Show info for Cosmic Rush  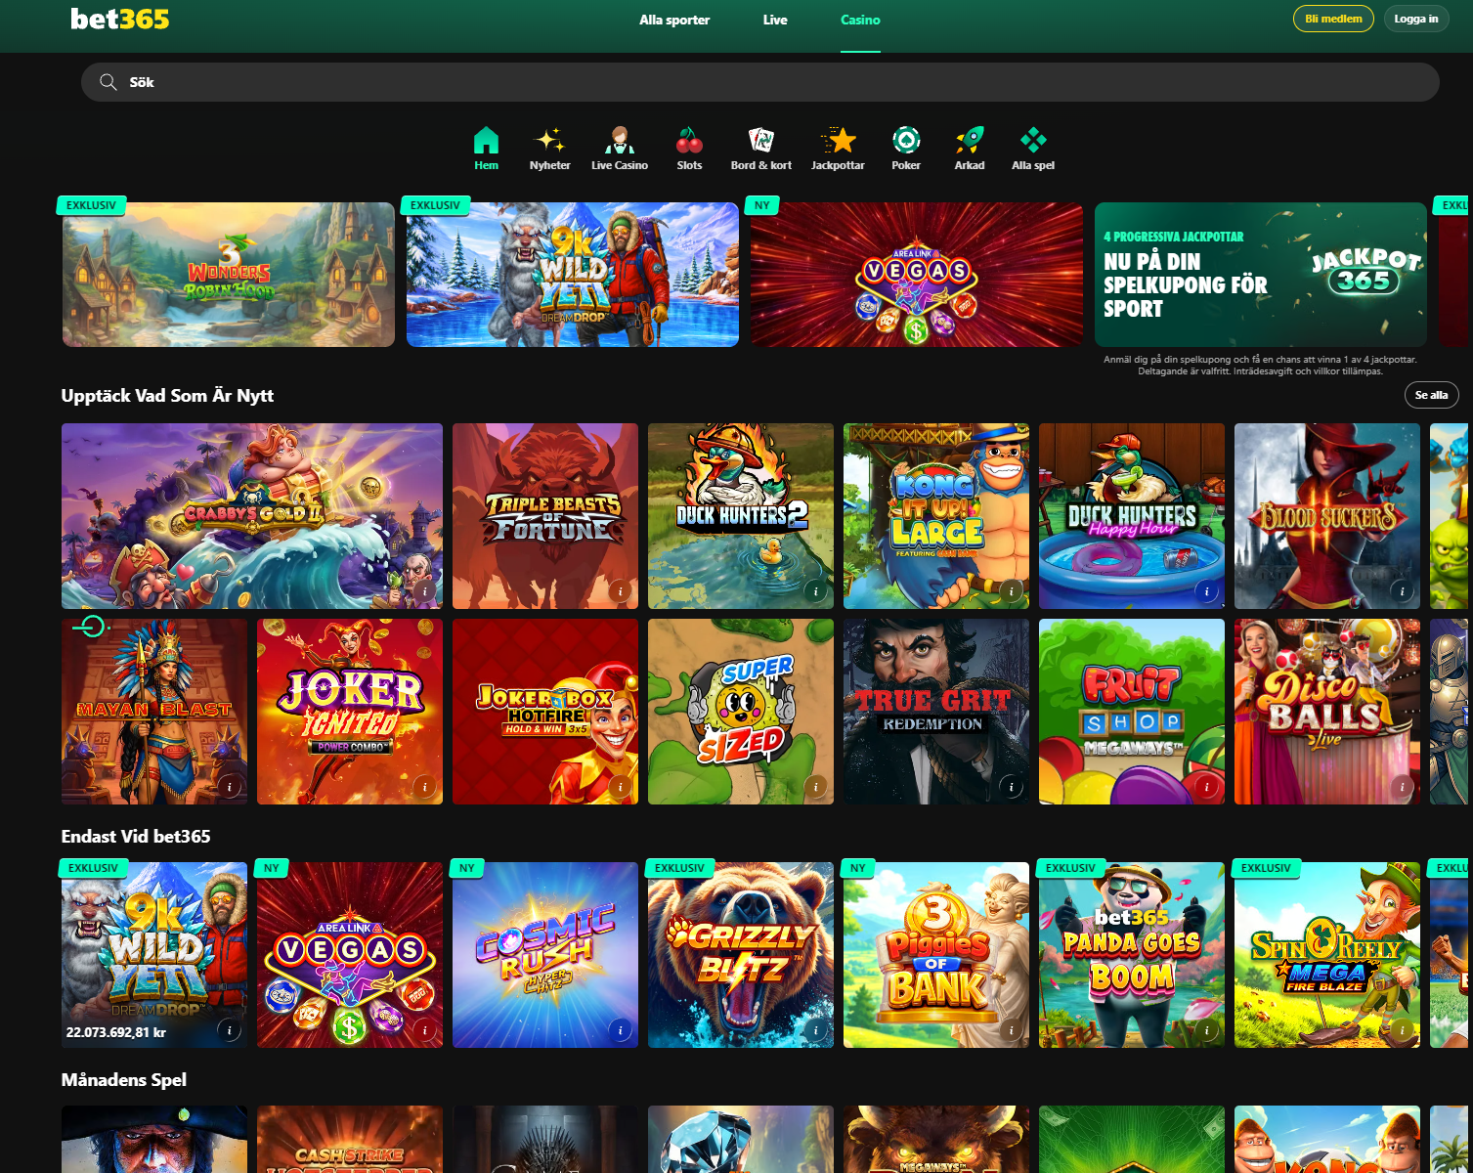pyautogui.click(x=620, y=1030)
